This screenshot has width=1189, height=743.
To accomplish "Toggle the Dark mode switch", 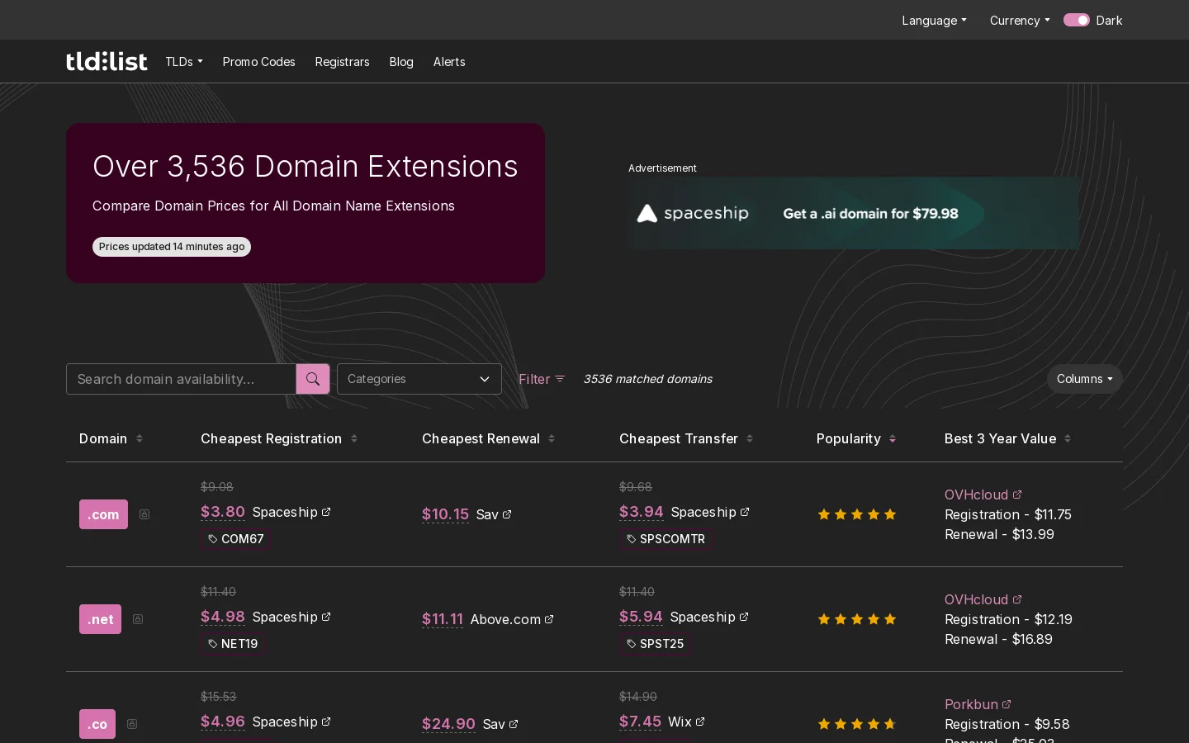I will (1077, 20).
